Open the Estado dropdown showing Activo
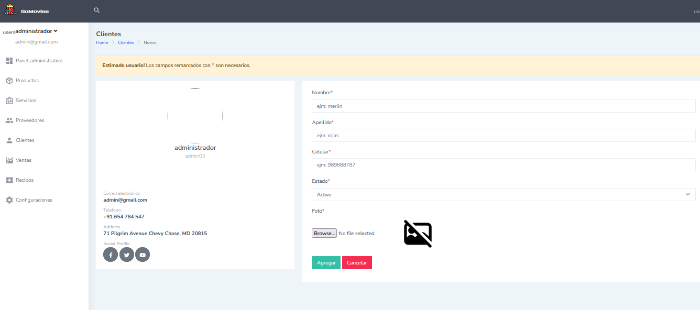Viewport: 700px width, 310px height. [503, 194]
